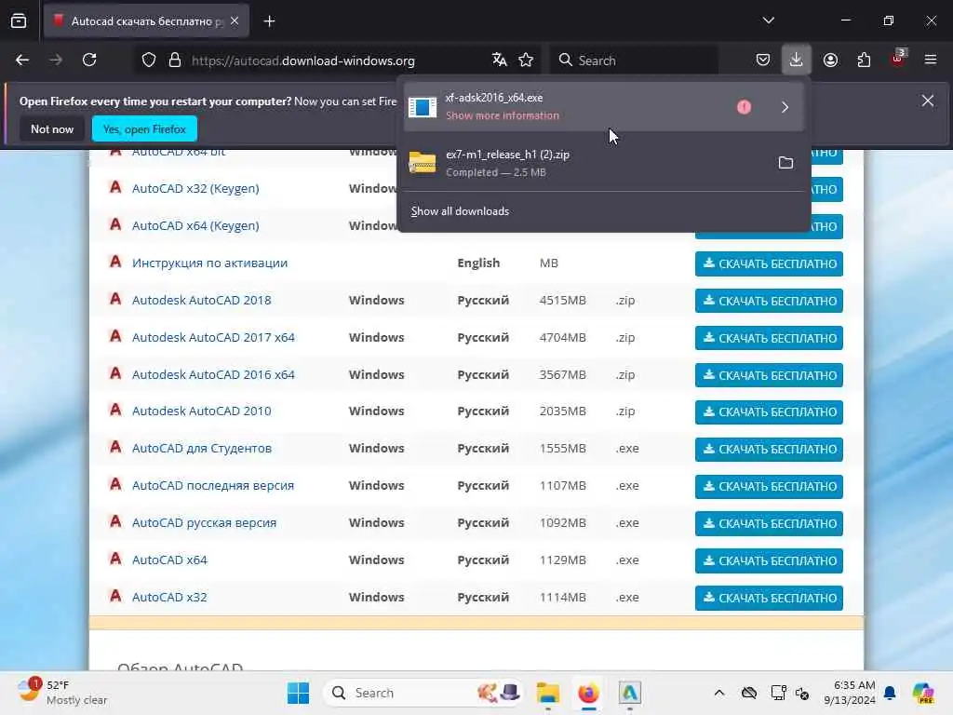Open the Firefox View tab icon
Screen dimensions: 953x715
(19, 21)
